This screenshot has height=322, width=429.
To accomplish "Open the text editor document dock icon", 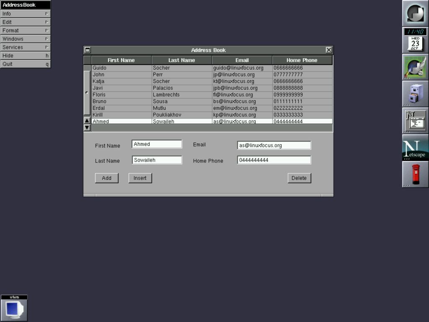I will [415, 121].
